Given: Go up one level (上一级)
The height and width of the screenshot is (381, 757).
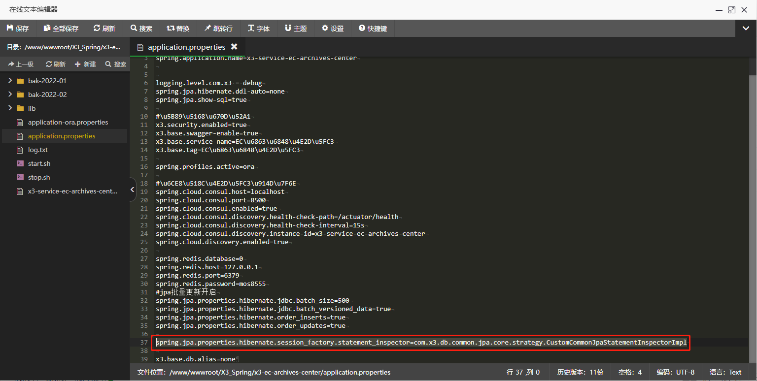Looking at the screenshot, I should pyautogui.click(x=21, y=64).
